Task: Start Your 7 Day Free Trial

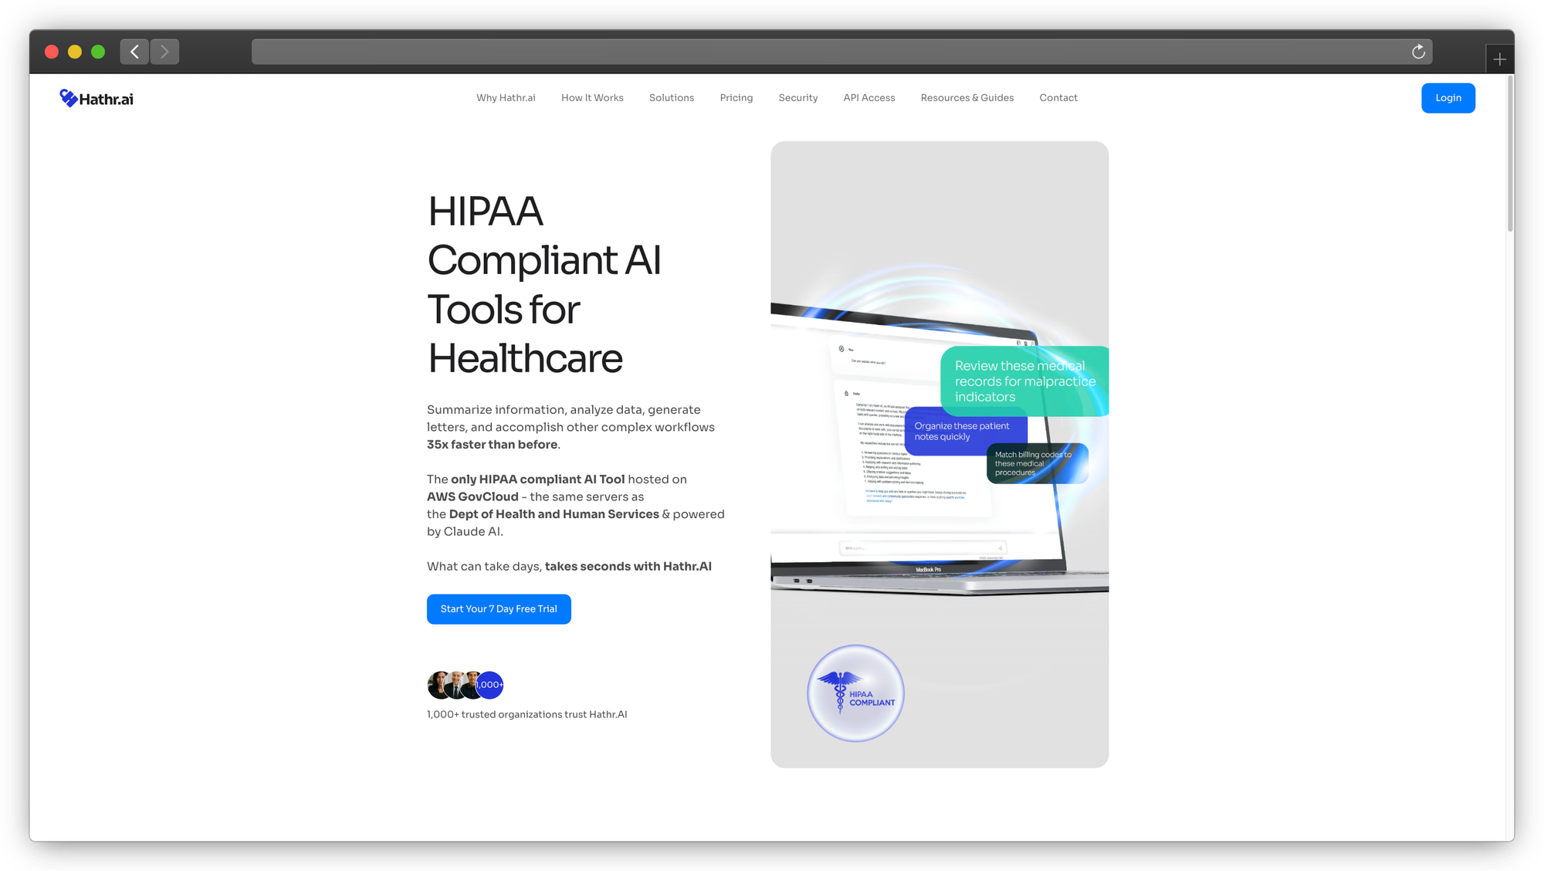Action: [499, 609]
